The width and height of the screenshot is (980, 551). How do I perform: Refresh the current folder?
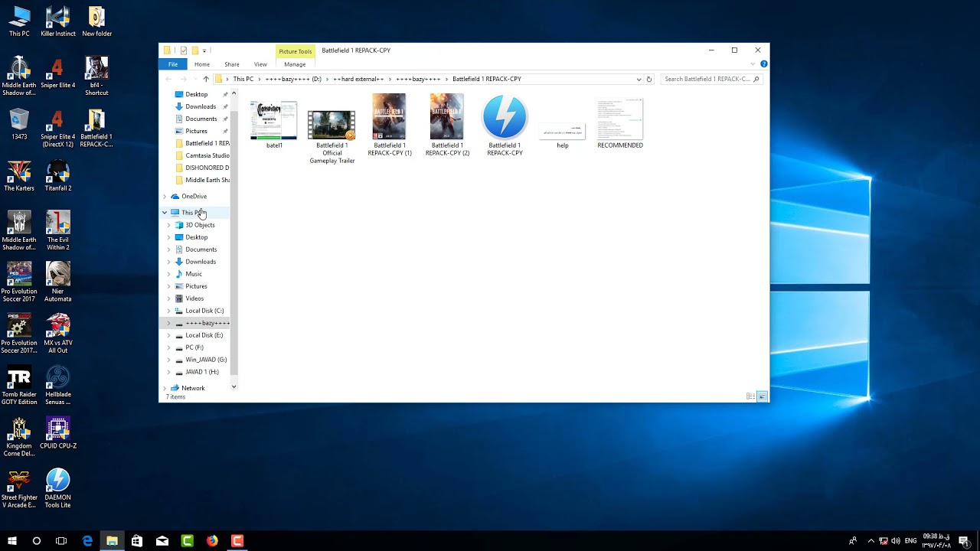pos(649,79)
